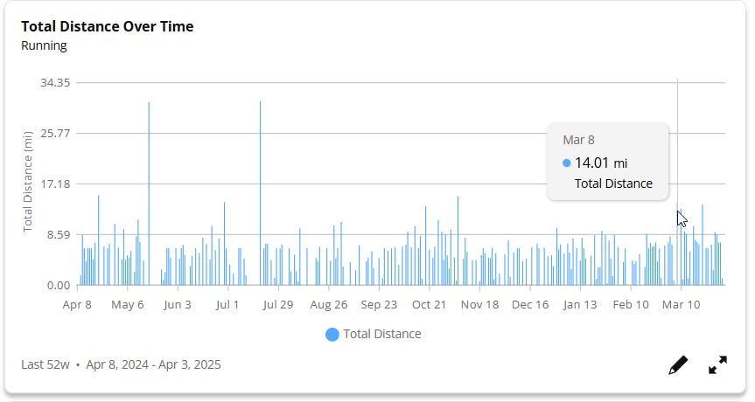Viewport: 755px width, 402px height.
Task: Click the Jul 1 axis label
Action: [x=227, y=305]
